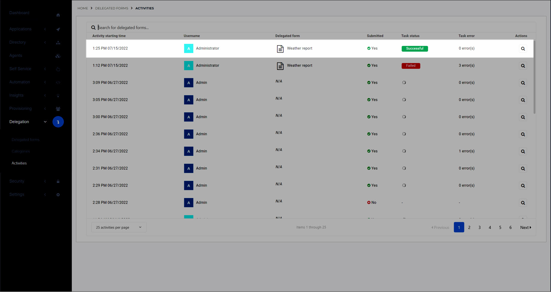
Task: Click the Applications rocket icon
Action: pos(58,29)
